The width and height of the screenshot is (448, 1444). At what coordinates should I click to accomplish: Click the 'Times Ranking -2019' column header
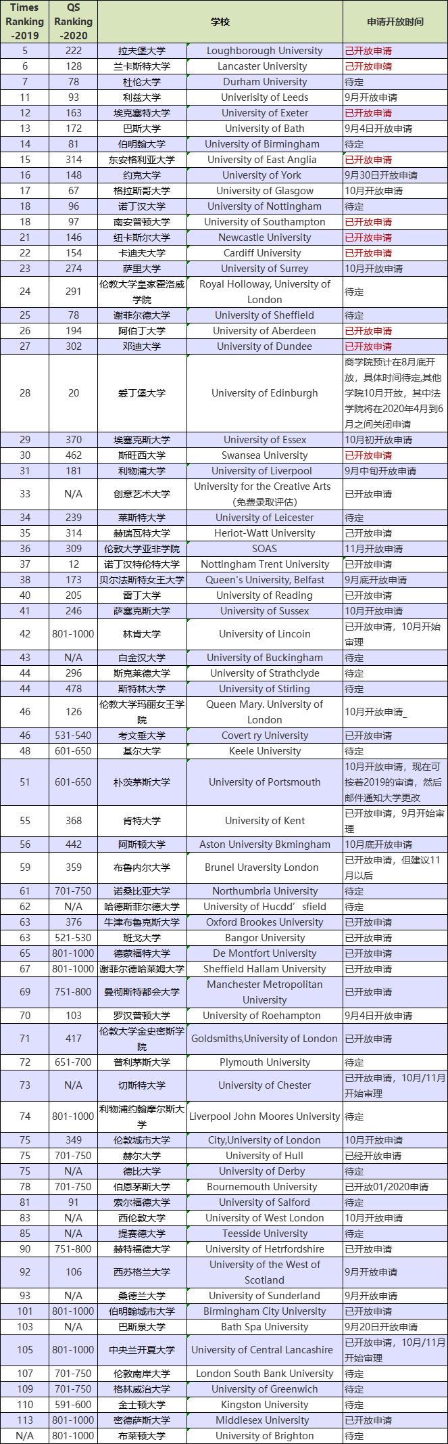[25, 22]
